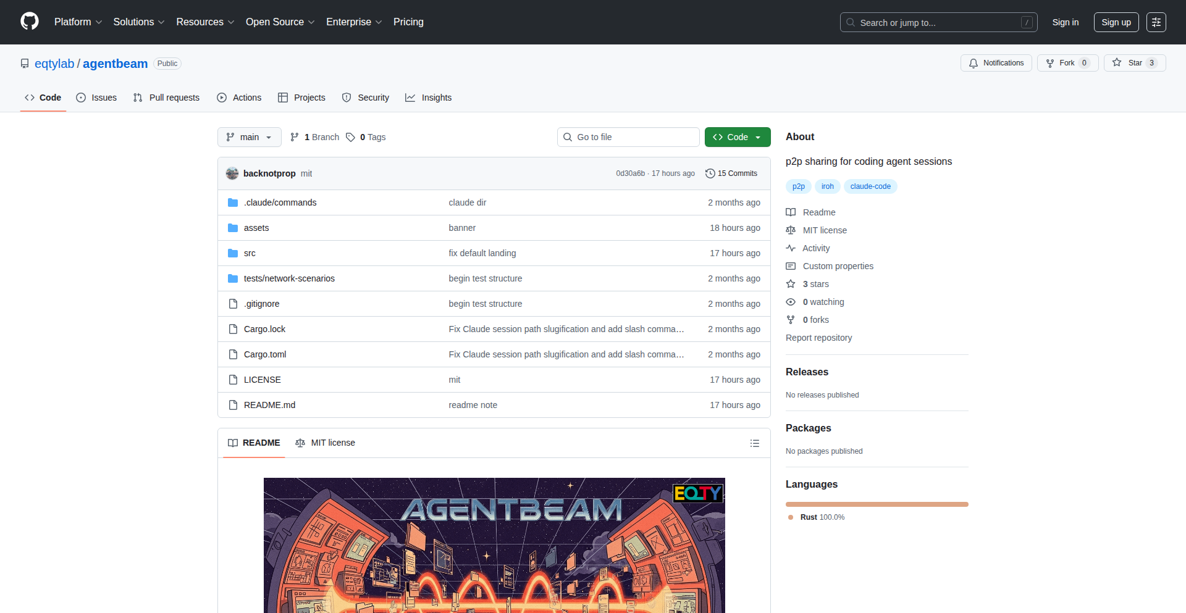Screen dimensions: 1186x613
Task: Open the commit history via the clock icon
Action: (710, 173)
